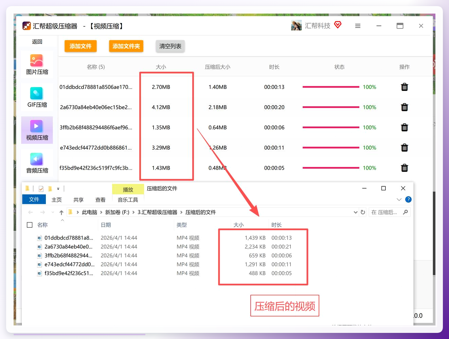Image resolution: width=449 pixels, height=339 pixels.
Task: Click the properties checkmark icon in Explorer quick access toolbar
Action: point(41,189)
